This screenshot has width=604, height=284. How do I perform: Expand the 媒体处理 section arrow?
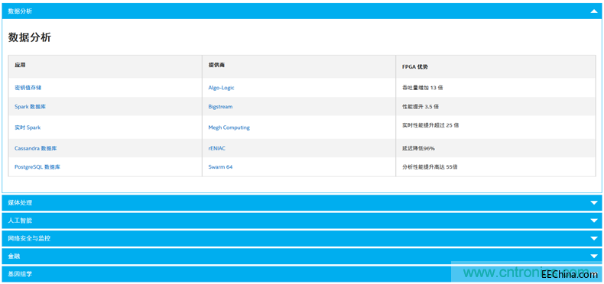[x=593, y=203]
